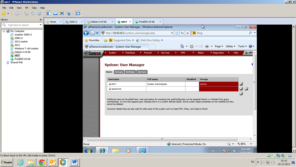Switch to the Settings tab
Viewport: 296px width, 167px height.
click(x=130, y=72)
